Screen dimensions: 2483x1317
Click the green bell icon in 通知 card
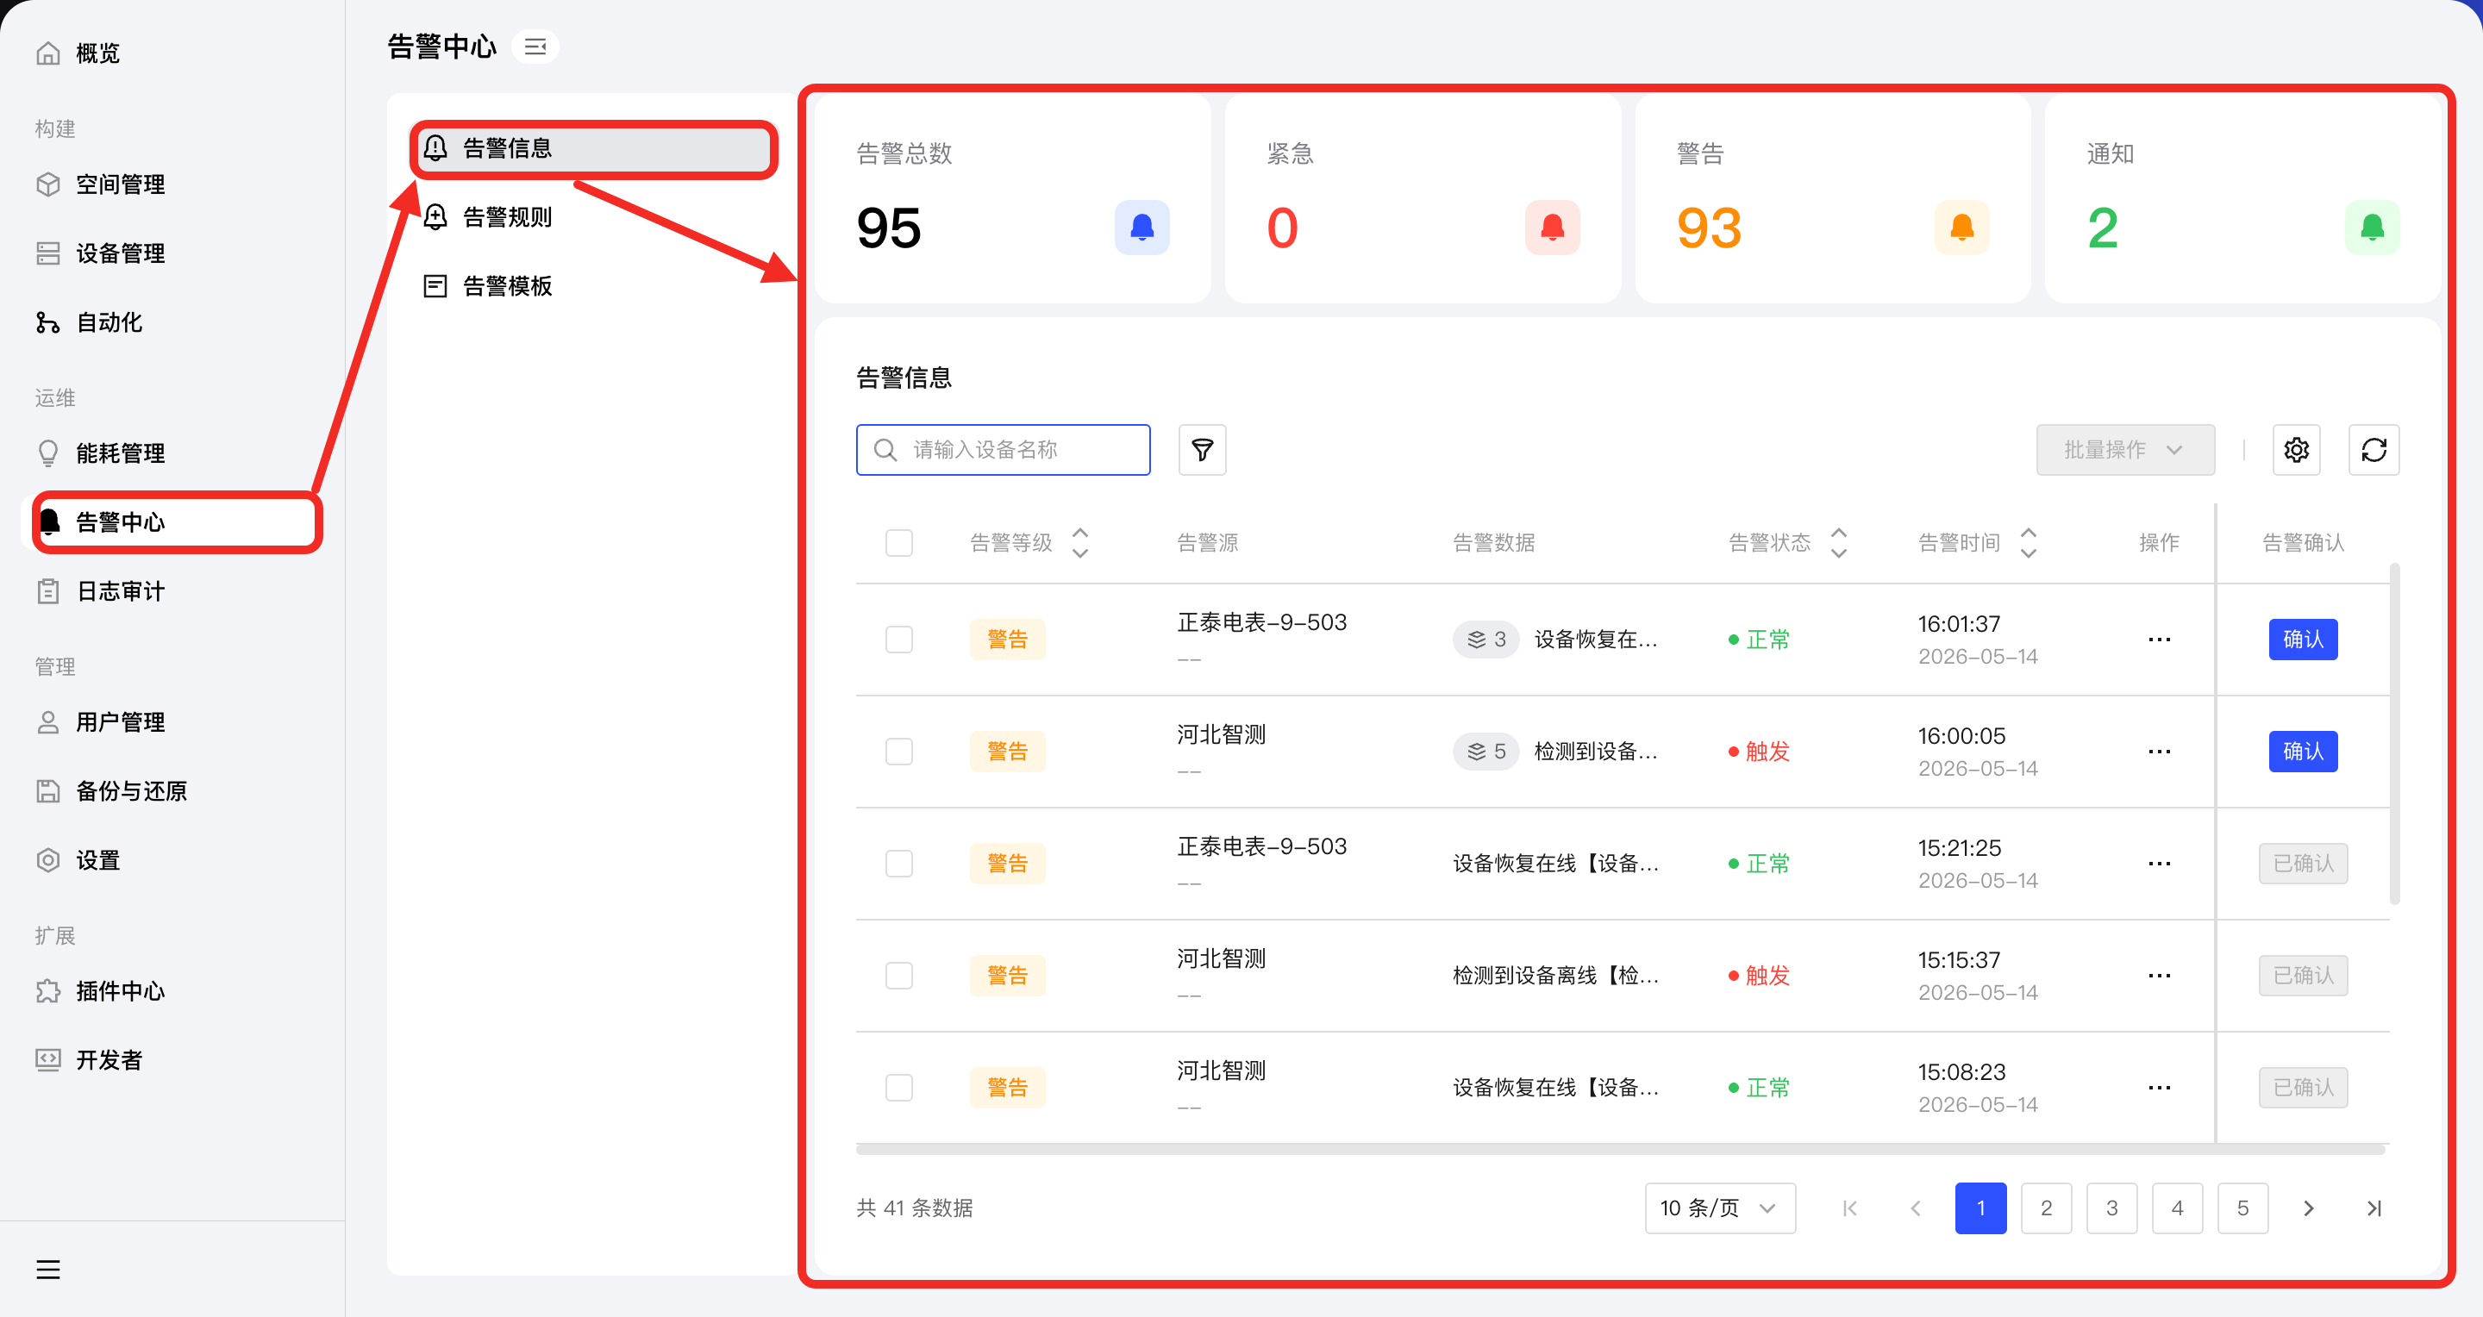pyautogui.click(x=2371, y=228)
